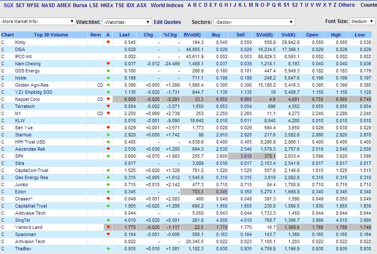Sort by Vol(K) column header

pos(288,35)
